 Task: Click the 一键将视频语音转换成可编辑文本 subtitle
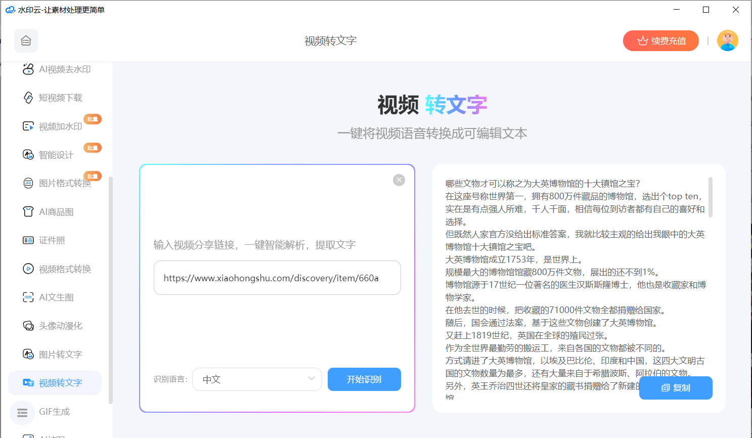point(432,134)
